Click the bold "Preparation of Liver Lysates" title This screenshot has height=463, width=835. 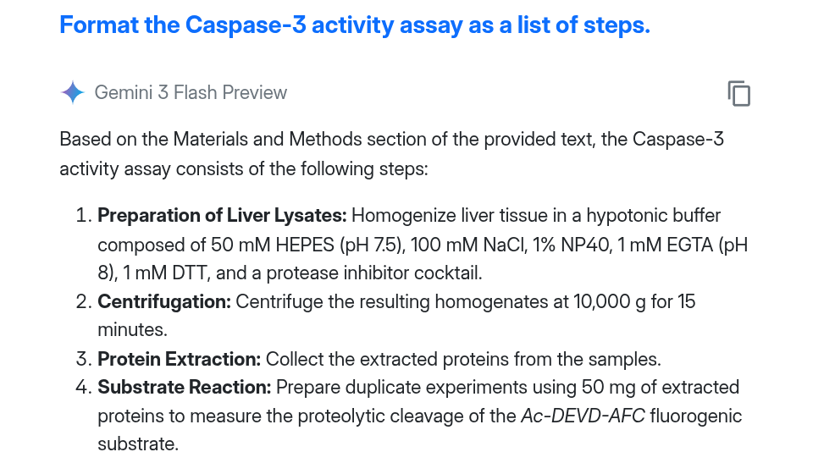(222, 216)
